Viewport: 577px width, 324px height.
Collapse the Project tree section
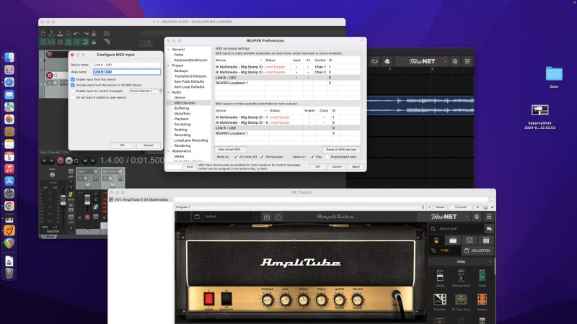(x=169, y=66)
